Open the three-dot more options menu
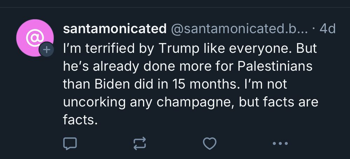The image size is (350, 159). click(x=280, y=143)
